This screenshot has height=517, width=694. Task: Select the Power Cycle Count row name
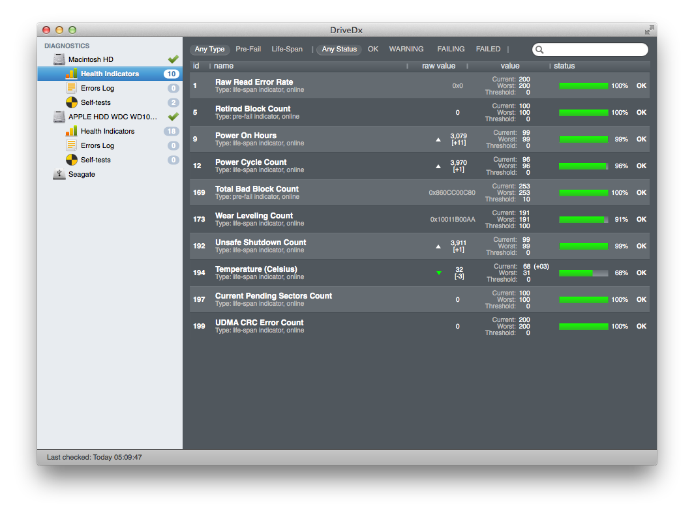pyautogui.click(x=251, y=162)
